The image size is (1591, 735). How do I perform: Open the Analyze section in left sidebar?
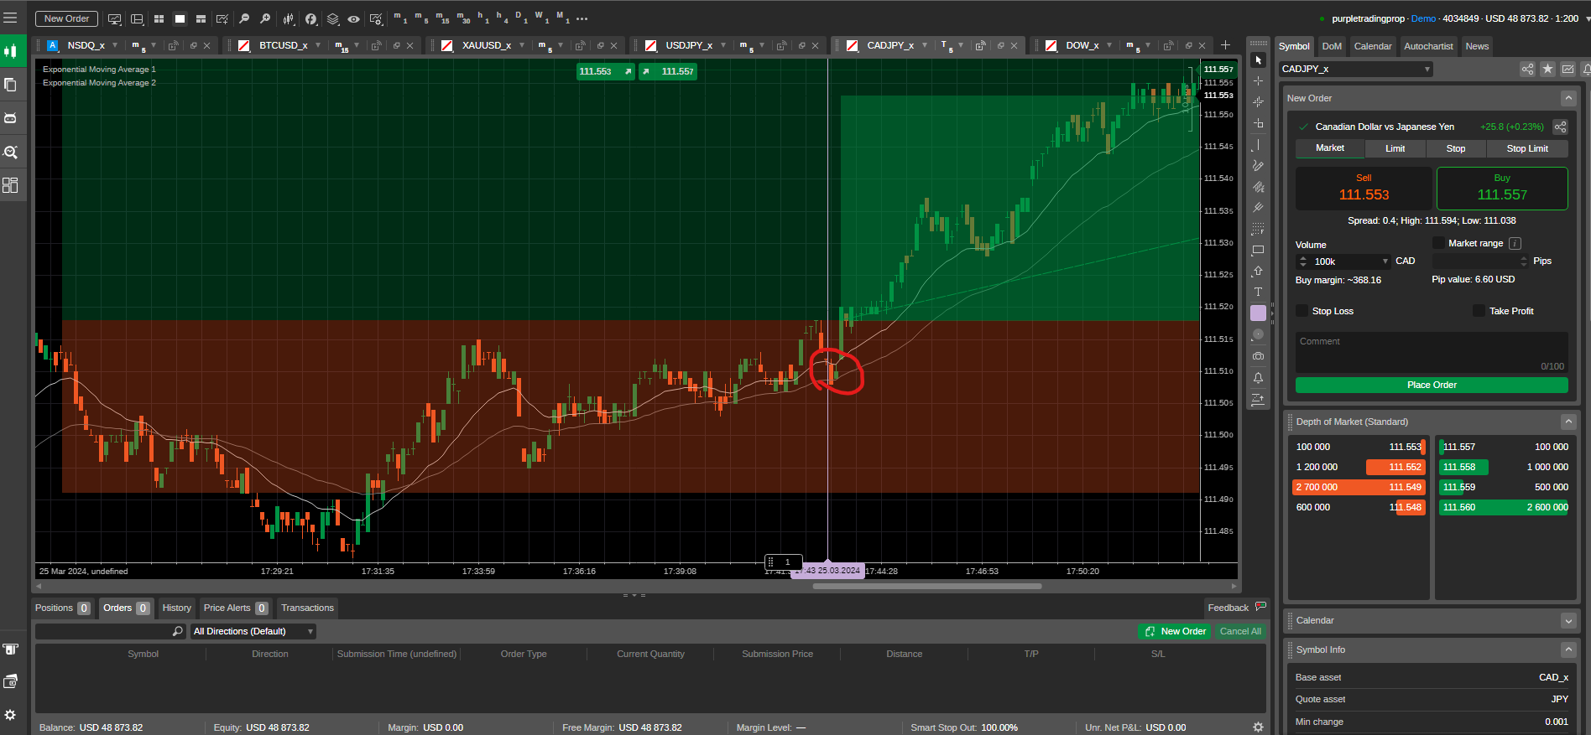[x=10, y=152]
